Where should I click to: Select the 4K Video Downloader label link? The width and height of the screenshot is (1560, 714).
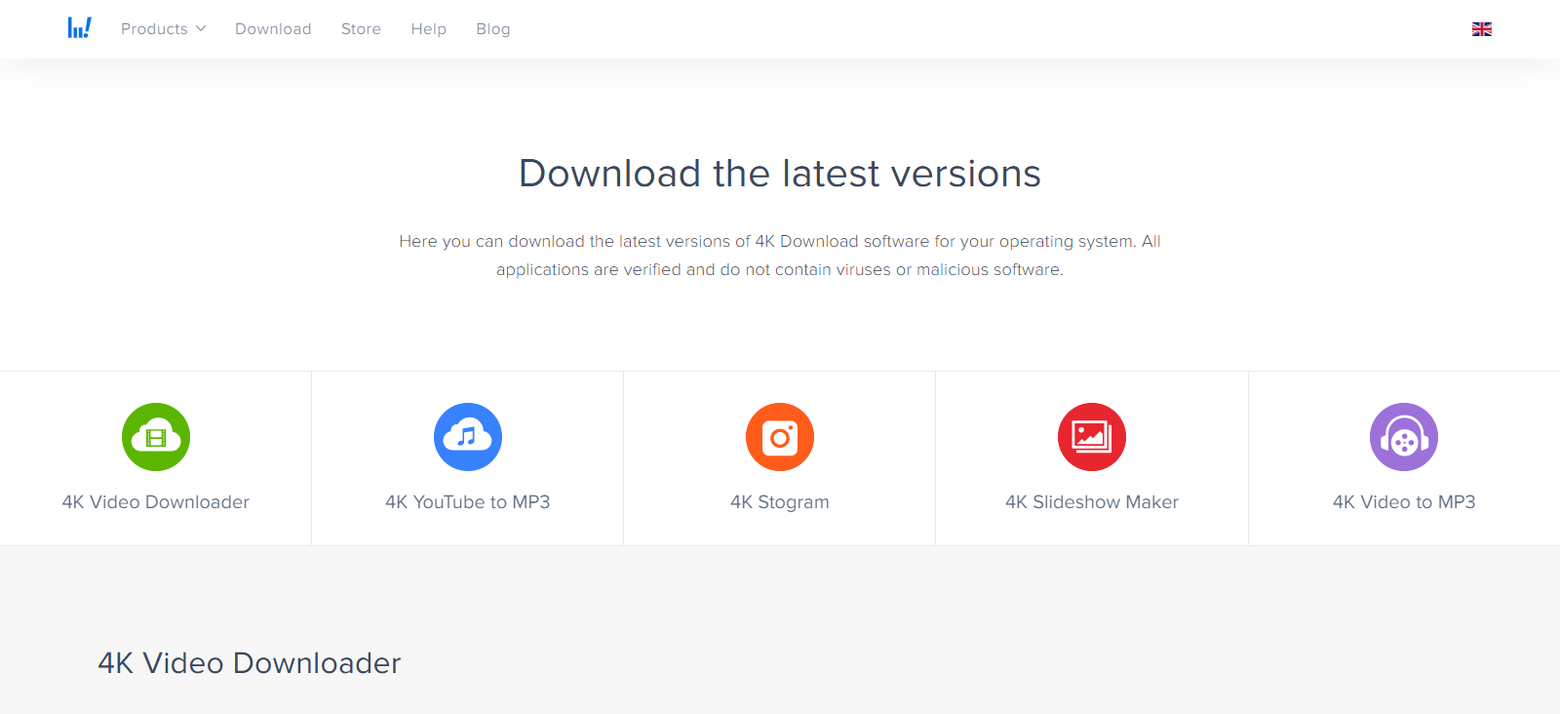(x=156, y=502)
